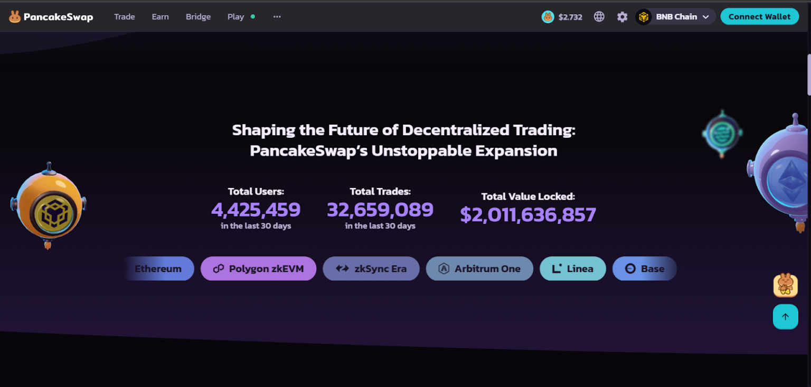811x387 pixels.
Task: Open the language selector globe icon
Action: click(599, 16)
